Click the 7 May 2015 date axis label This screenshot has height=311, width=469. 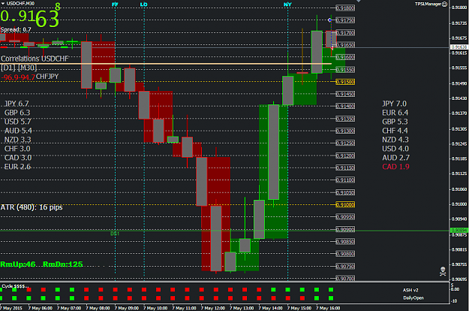(11, 308)
